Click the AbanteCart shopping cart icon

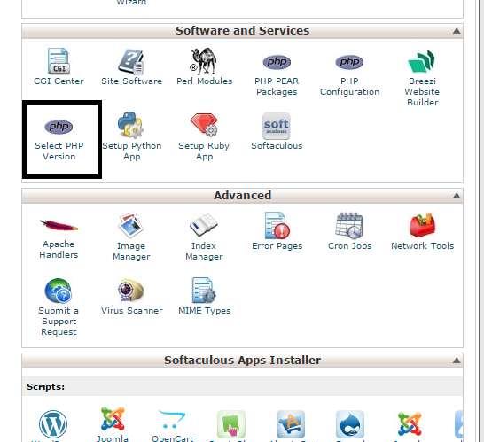tap(291, 424)
